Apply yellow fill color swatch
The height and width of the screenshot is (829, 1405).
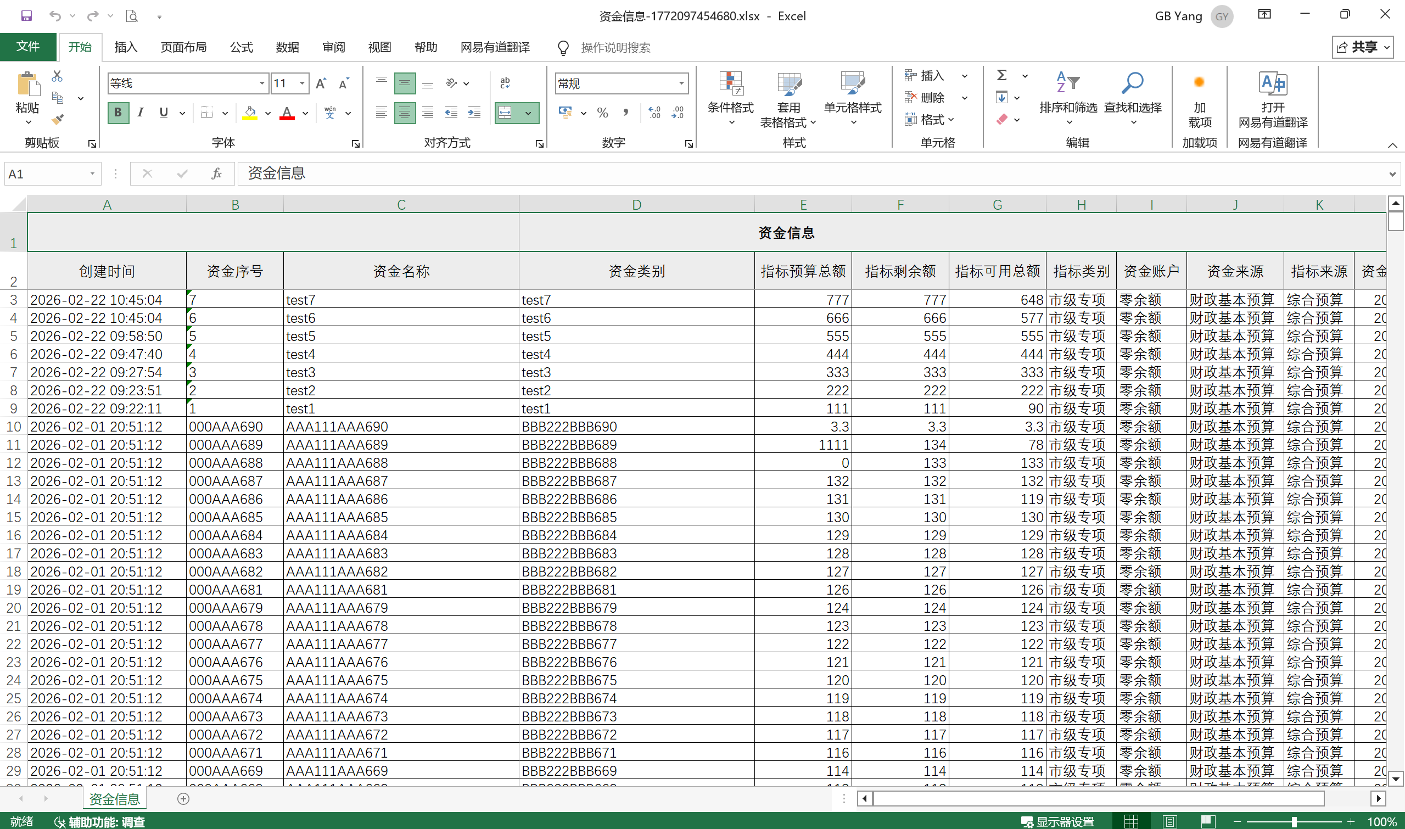click(250, 113)
